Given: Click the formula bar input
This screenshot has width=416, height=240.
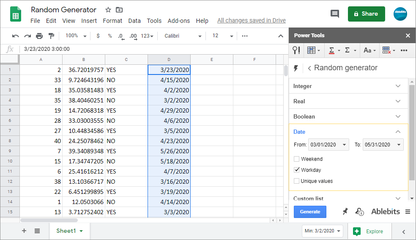Looking at the screenshot, I should pos(154,49).
